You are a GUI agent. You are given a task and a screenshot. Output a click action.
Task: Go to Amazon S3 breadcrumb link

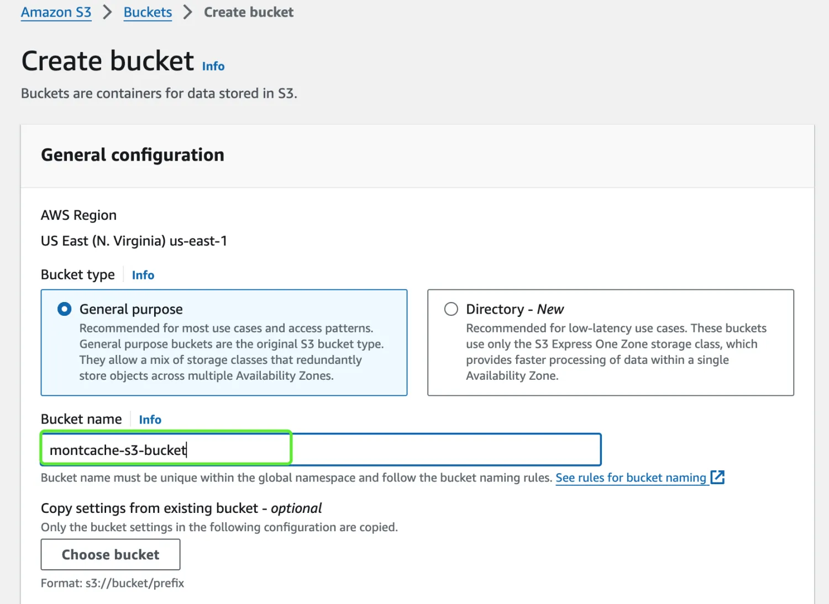[x=56, y=12]
